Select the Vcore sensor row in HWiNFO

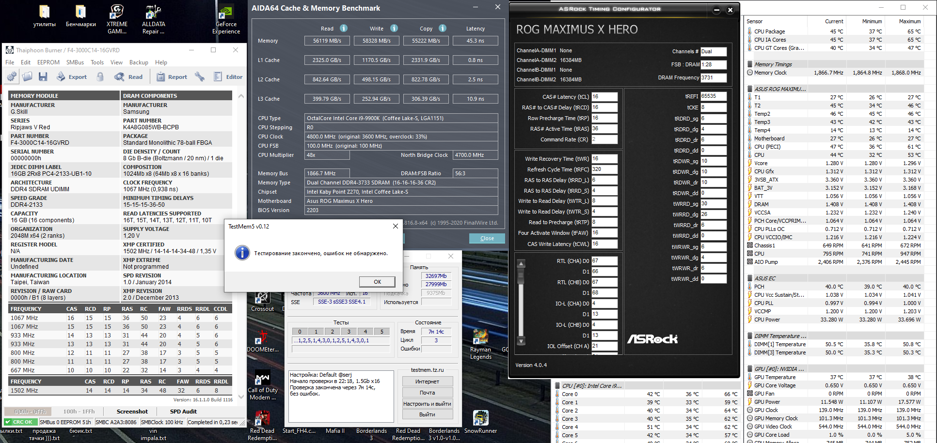click(x=834, y=163)
